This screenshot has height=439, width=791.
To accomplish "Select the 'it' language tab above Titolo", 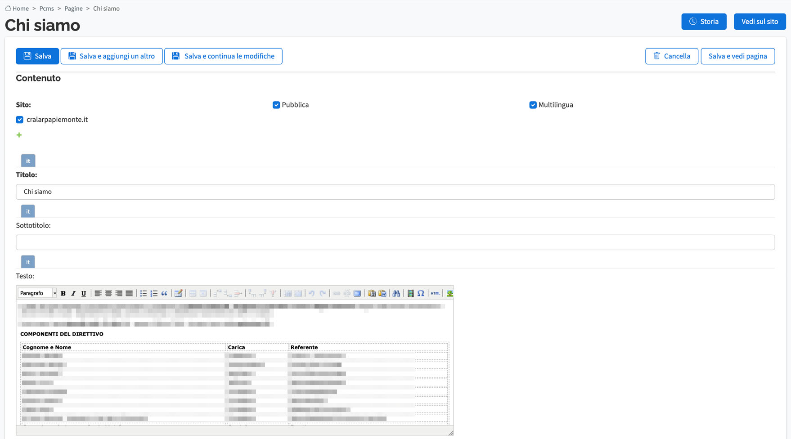I will coord(28,161).
